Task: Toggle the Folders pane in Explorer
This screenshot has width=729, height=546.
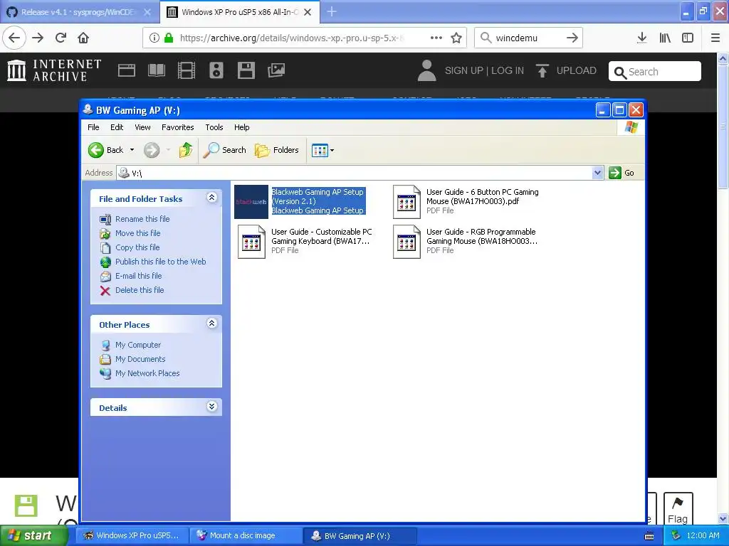Action: click(277, 150)
